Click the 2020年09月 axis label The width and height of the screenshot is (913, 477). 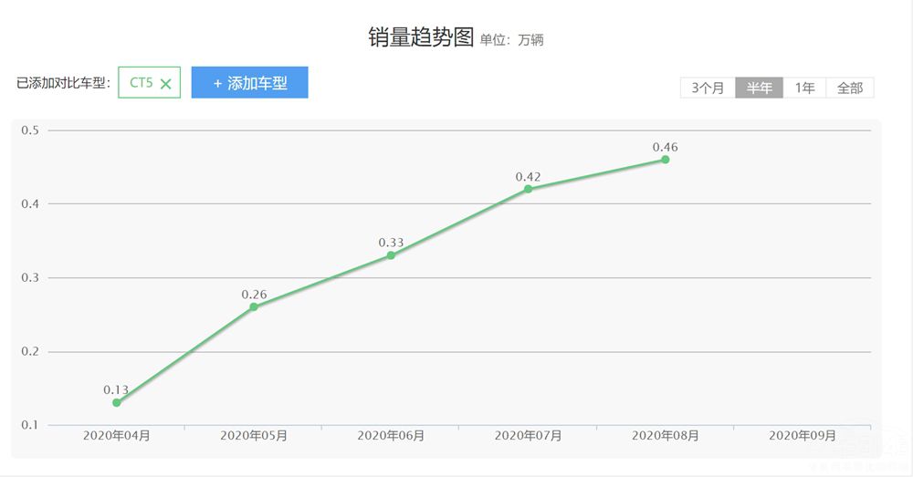[802, 436]
